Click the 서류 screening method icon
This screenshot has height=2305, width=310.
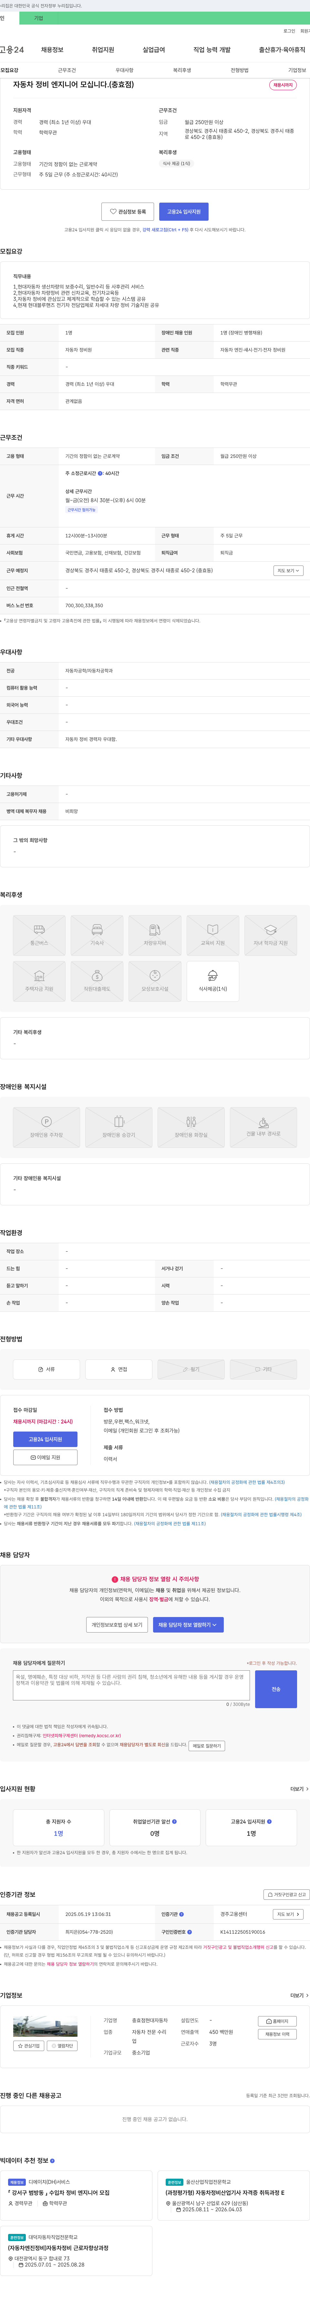[46, 1369]
